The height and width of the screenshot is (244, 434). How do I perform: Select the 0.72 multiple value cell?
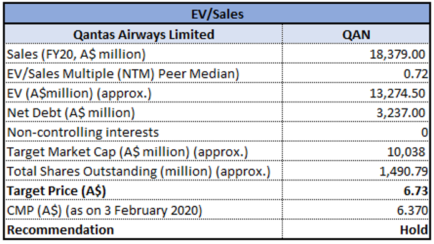coord(356,73)
